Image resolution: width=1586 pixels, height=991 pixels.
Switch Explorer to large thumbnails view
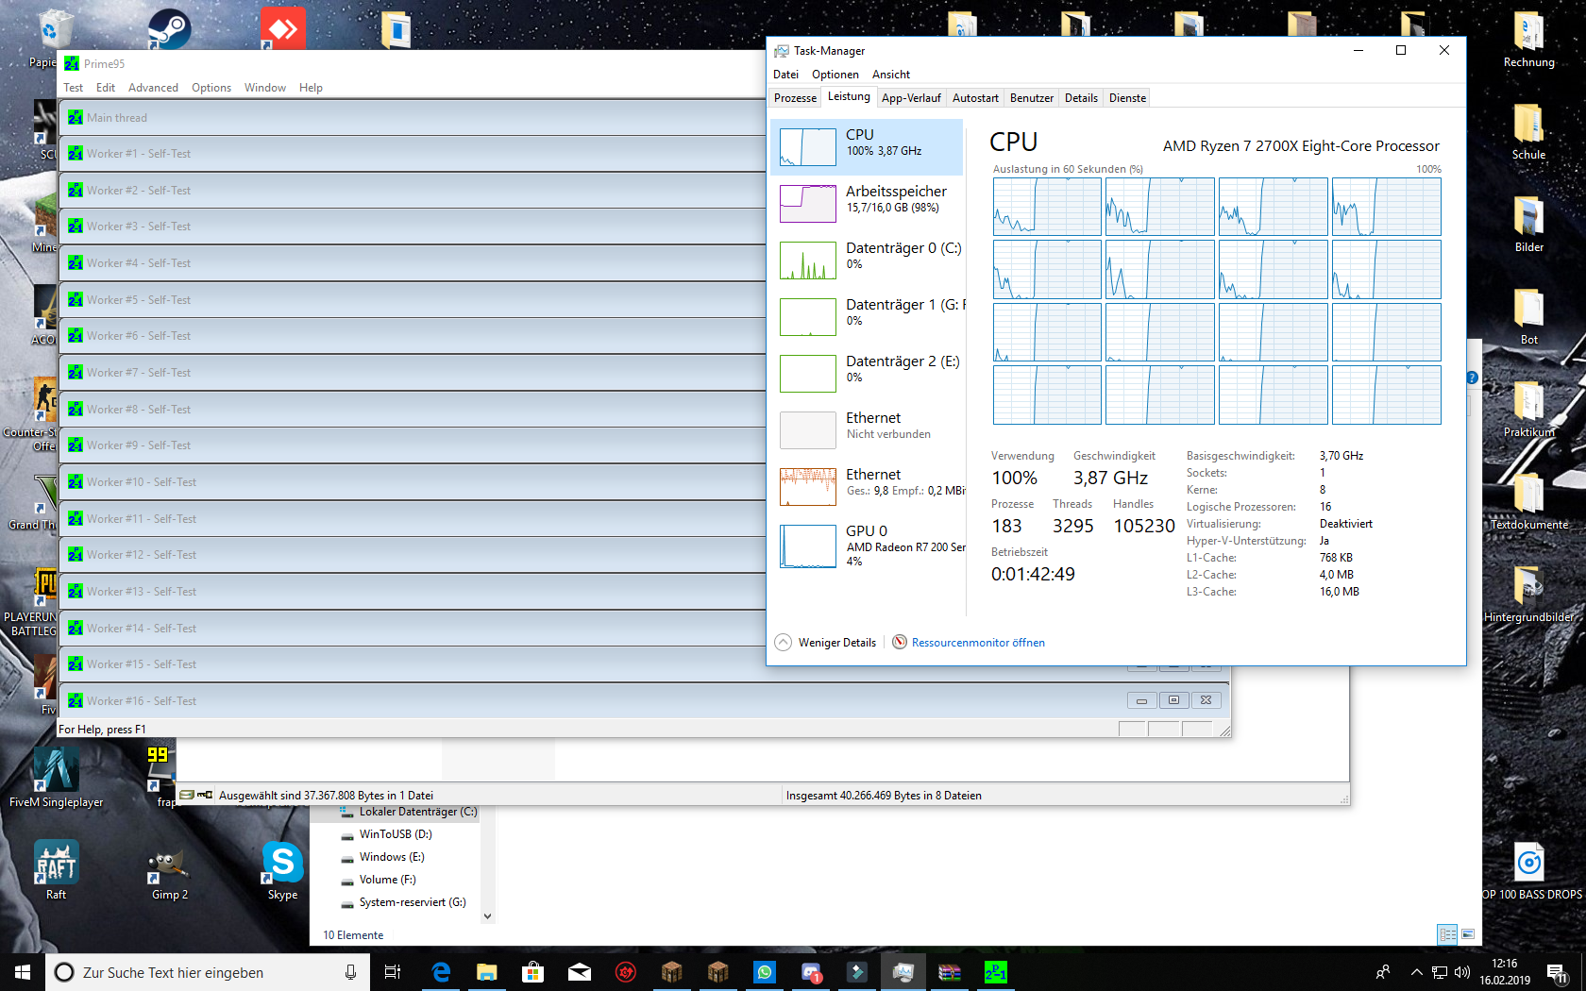(x=1468, y=934)
